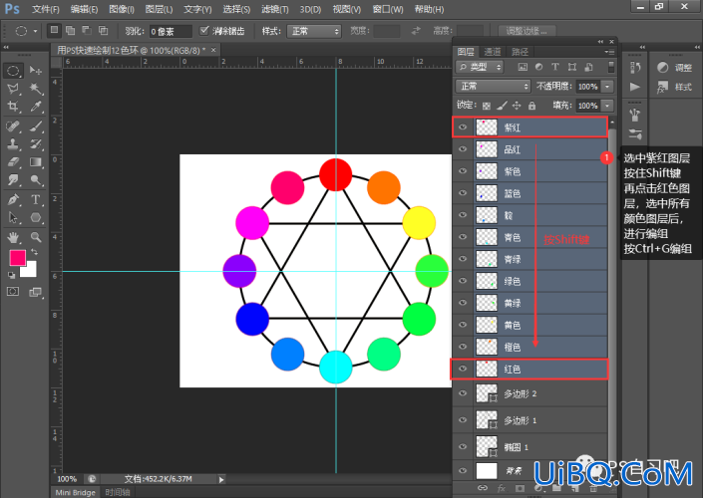Open the fill slider dropdown arrow
The width and height of the screenshot is (703, 498).
coord(607,106)
